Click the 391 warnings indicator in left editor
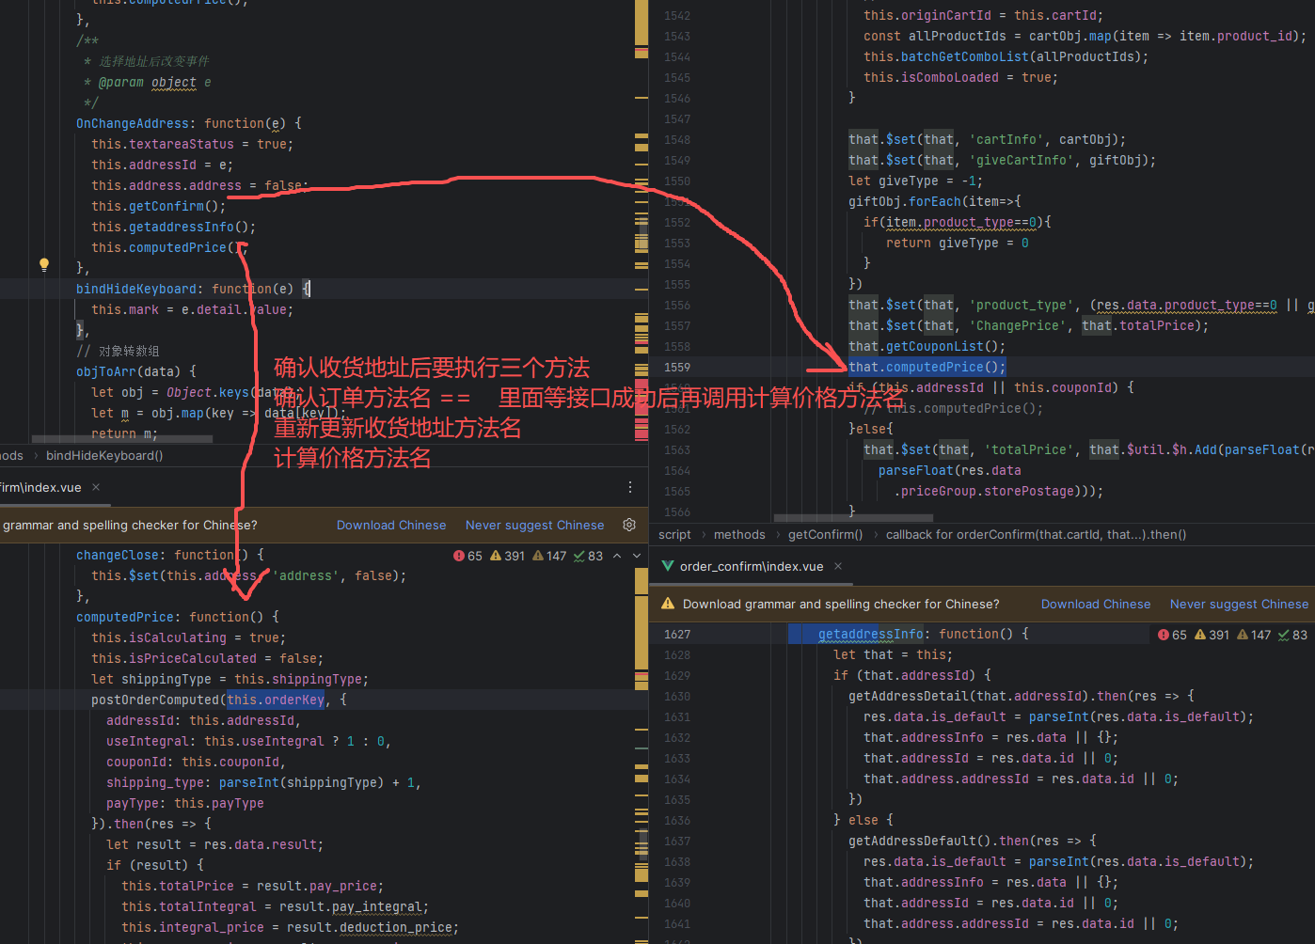The image size is (1315, 944). tap(507, 556)
